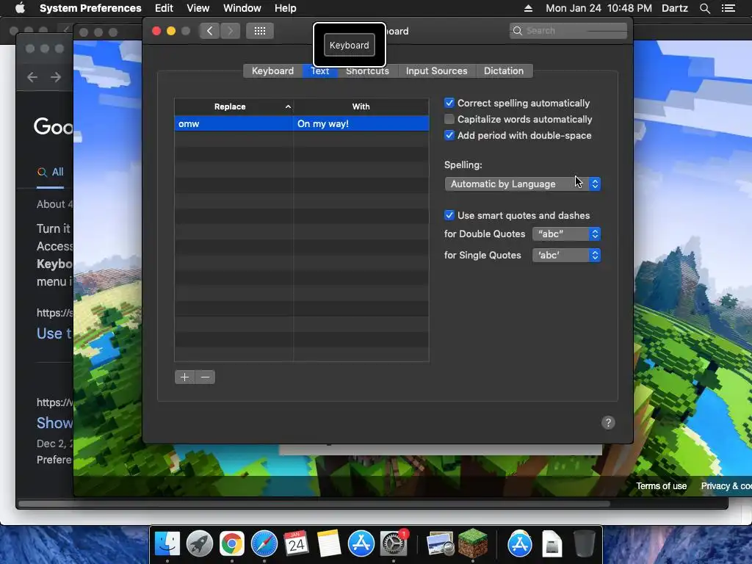The image size is (752, 564).
Task: Open System Preferences app menu
Action: click(90, 8)
